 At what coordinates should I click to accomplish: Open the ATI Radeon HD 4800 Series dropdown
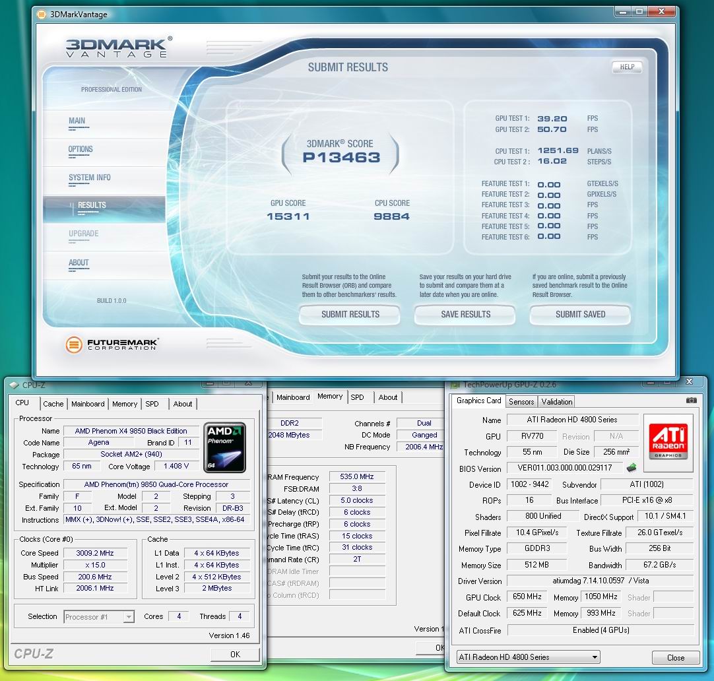pyautogui.click(x=528, y=657)
